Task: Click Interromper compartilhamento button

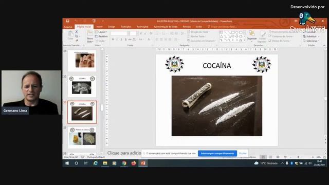Action: 217,153
